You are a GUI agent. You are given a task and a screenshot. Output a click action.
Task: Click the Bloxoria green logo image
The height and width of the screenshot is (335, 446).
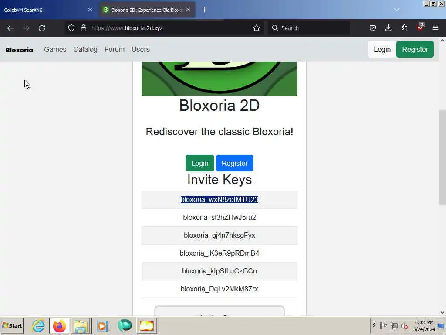(220, 79)
